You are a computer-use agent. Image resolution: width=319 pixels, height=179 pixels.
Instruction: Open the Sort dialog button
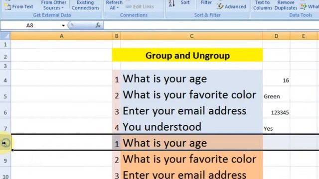tap(185, 2)
